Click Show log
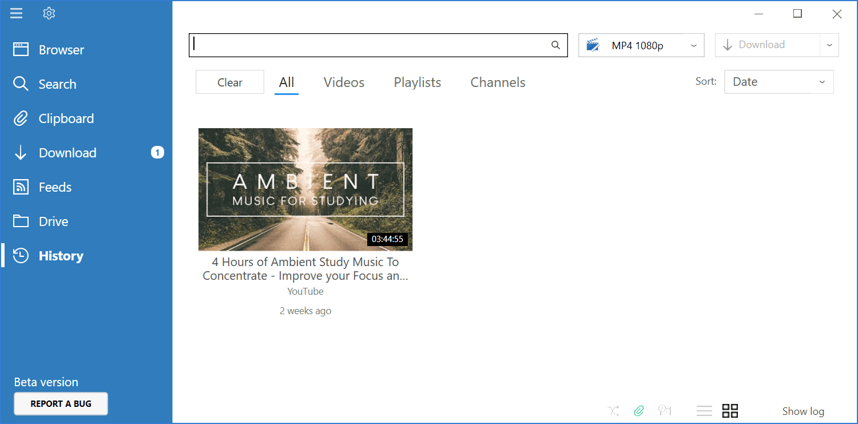858x424 pixels. [803, 411]
